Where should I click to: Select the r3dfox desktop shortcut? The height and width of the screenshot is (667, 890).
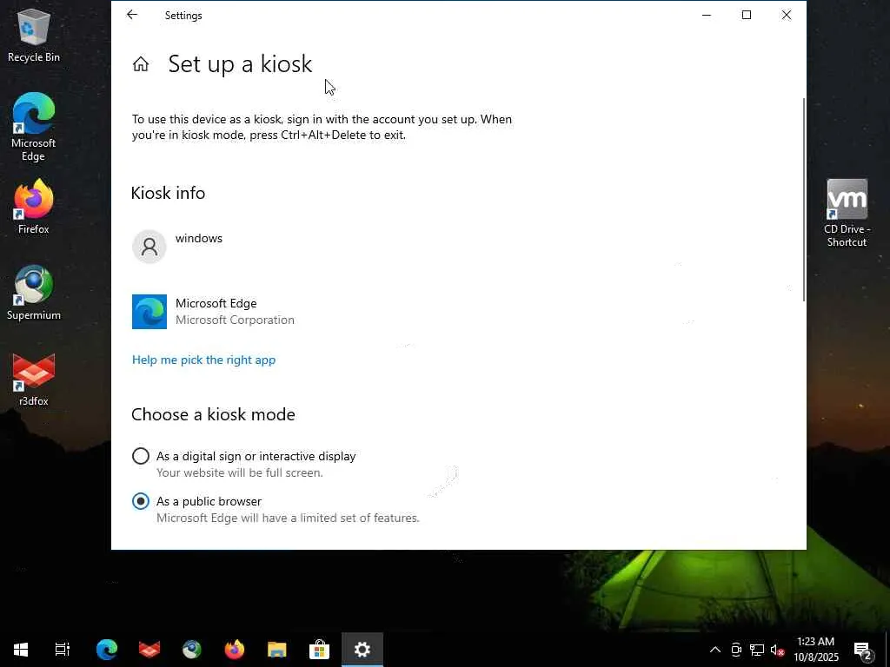coord(34,379)
